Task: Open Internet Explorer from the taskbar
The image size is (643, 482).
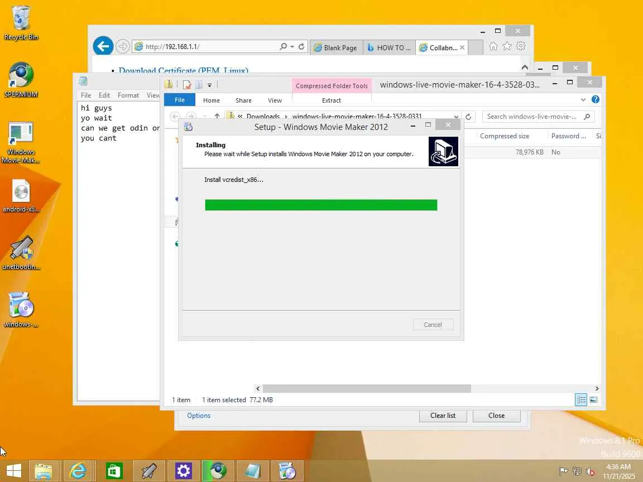Action: coord(78,470)
